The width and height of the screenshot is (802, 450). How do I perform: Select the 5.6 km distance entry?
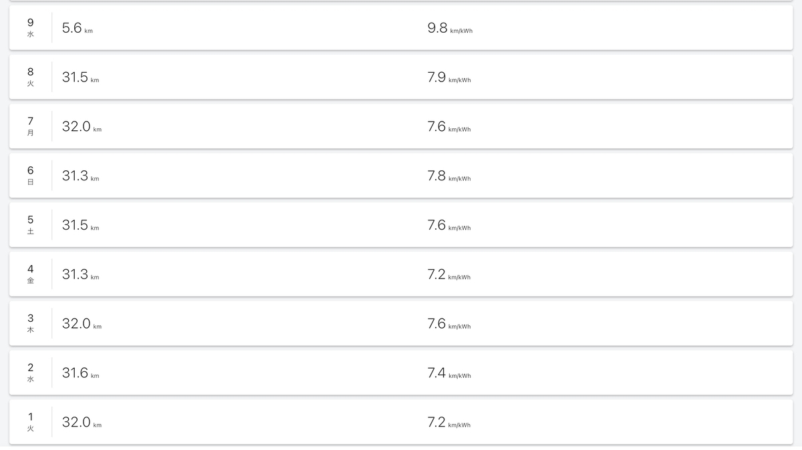78,28
